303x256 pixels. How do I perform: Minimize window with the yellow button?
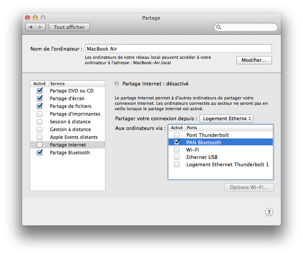point(35,18)
